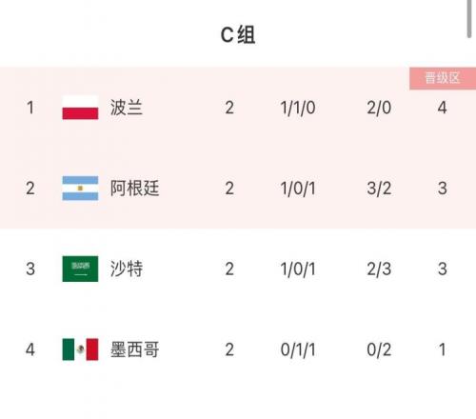Click Saudi Arabia's 2/3 goals figure

379,269
